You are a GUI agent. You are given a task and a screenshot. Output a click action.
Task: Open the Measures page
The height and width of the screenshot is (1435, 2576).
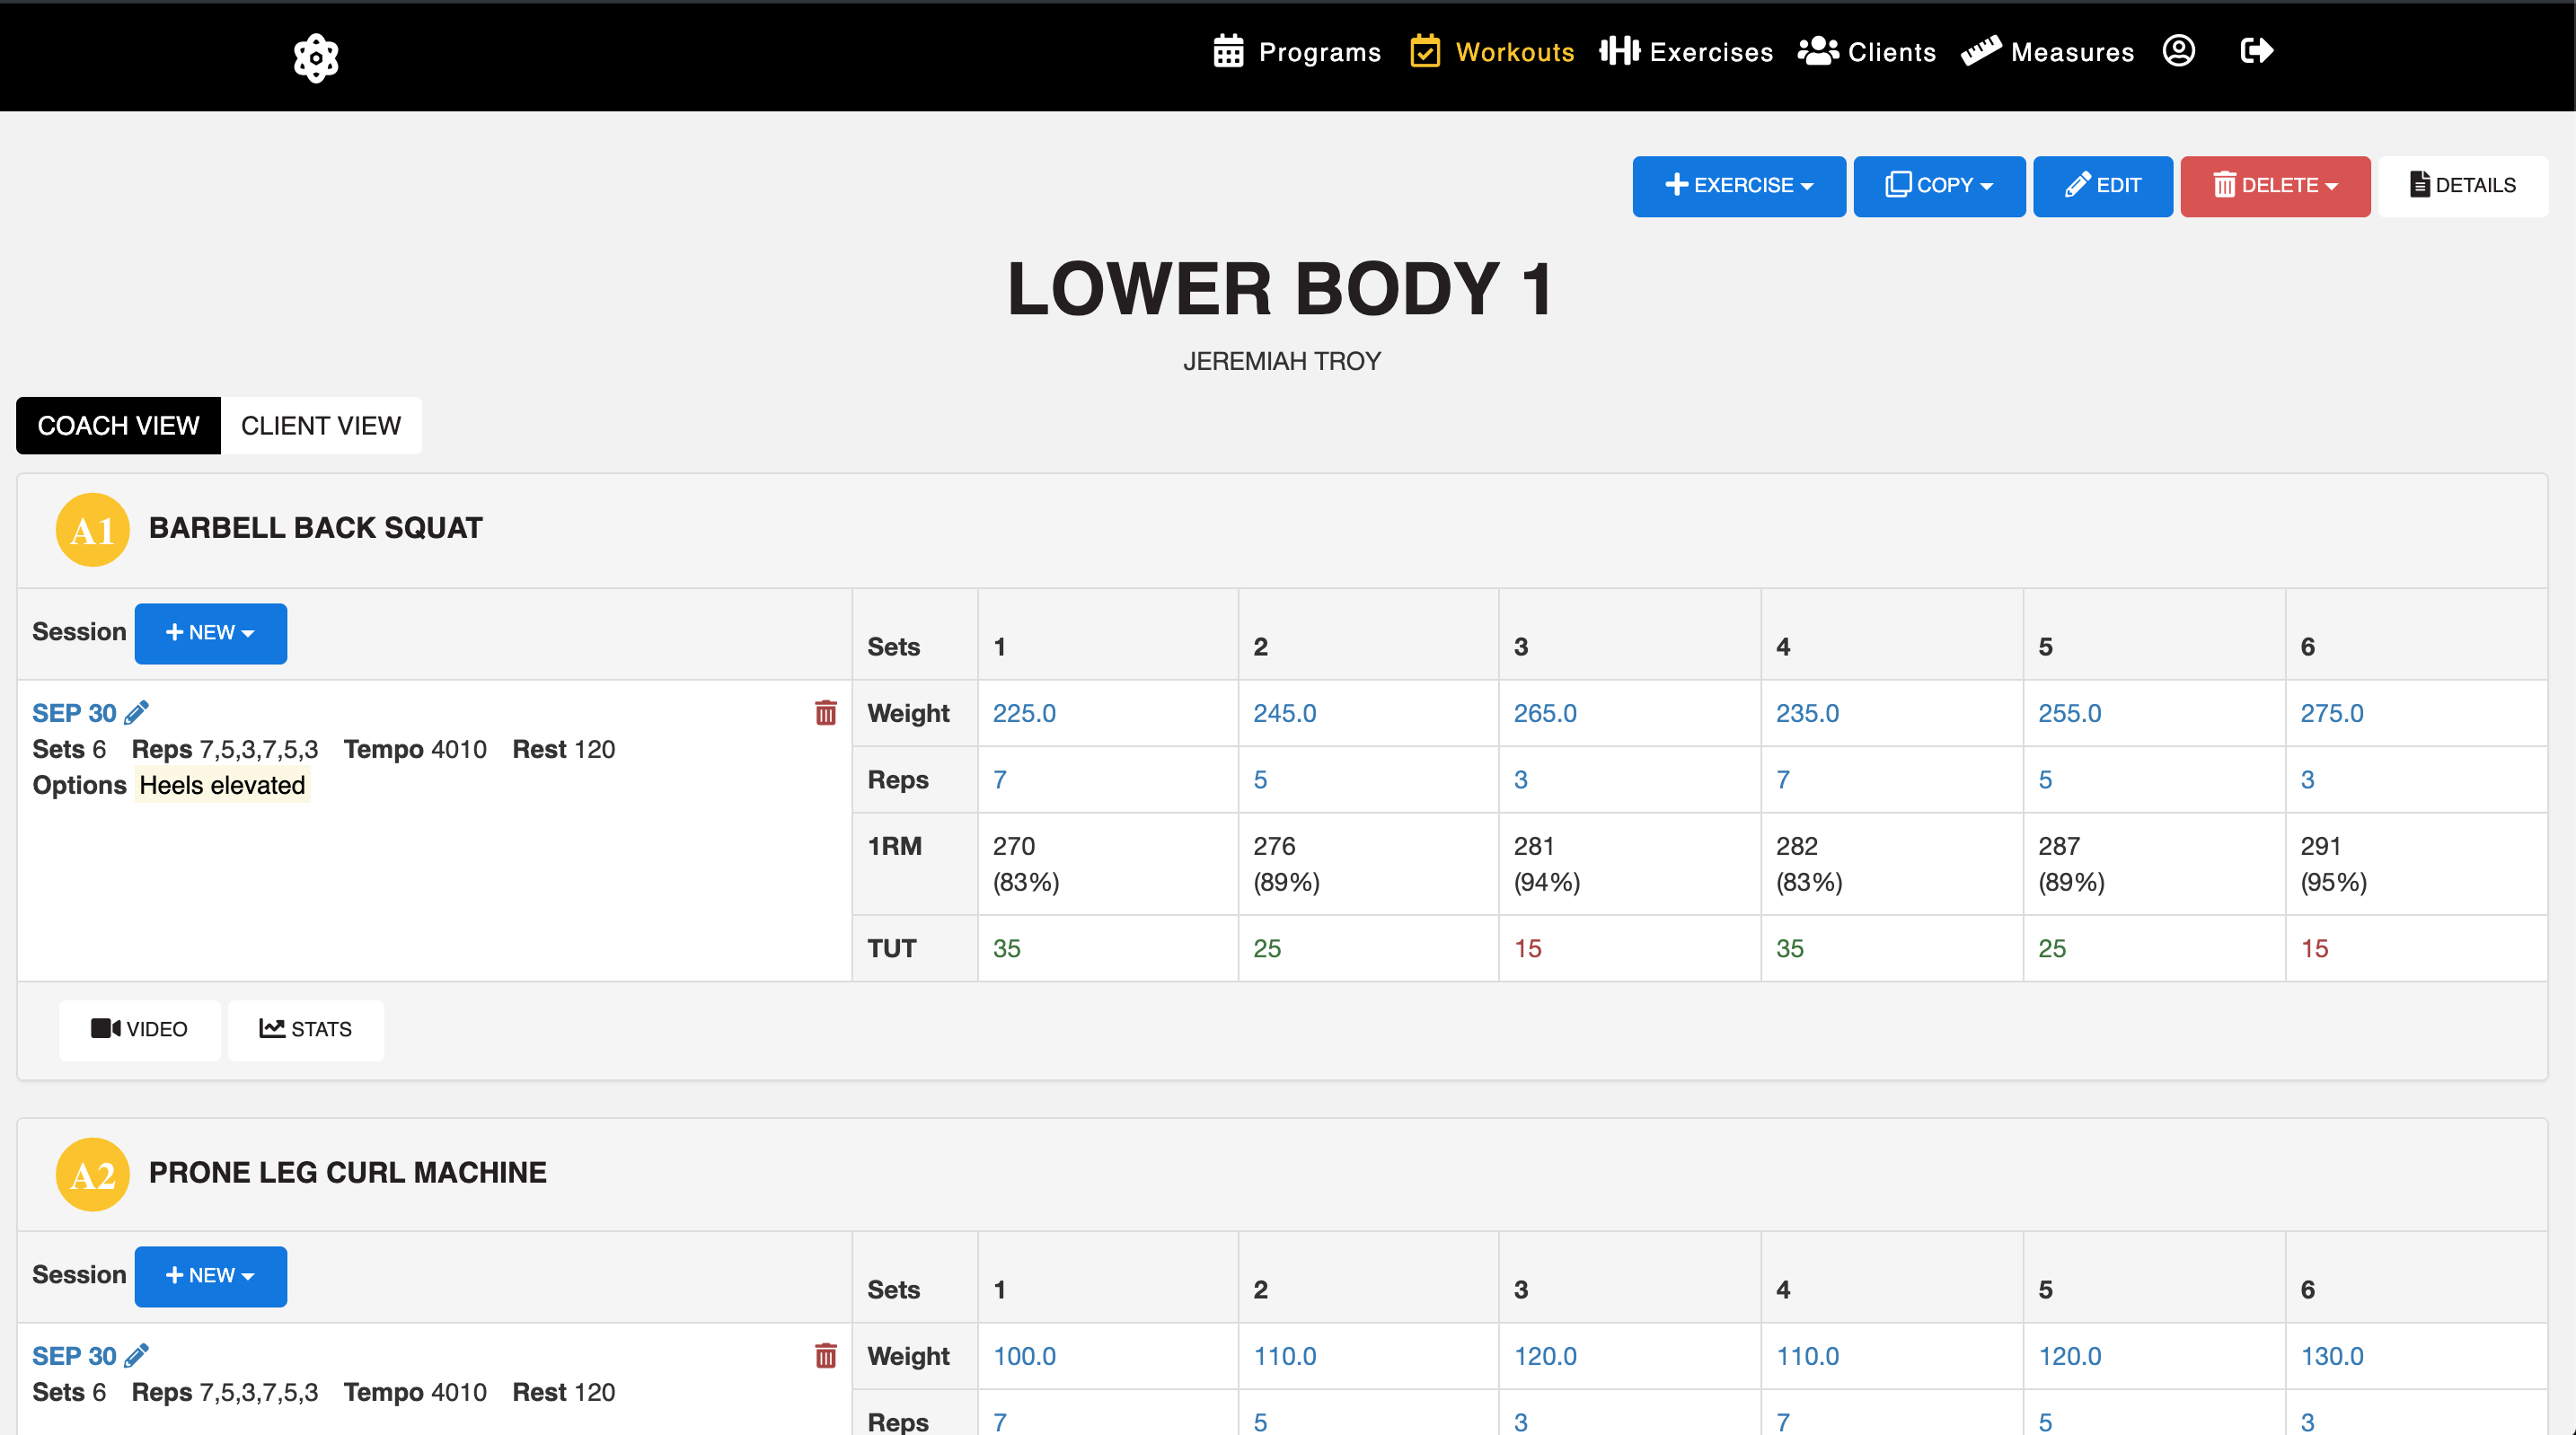[x=2048, y=51]
